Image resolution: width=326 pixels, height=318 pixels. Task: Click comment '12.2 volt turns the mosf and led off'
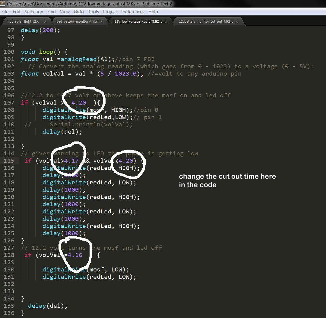(x=91, y=248)
